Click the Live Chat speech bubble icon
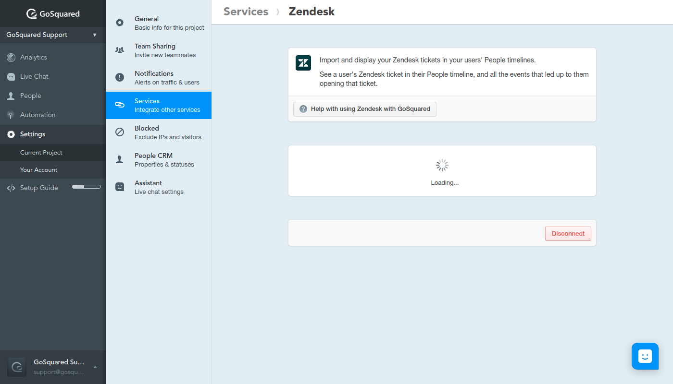673x384 pixels. point(11,77)
